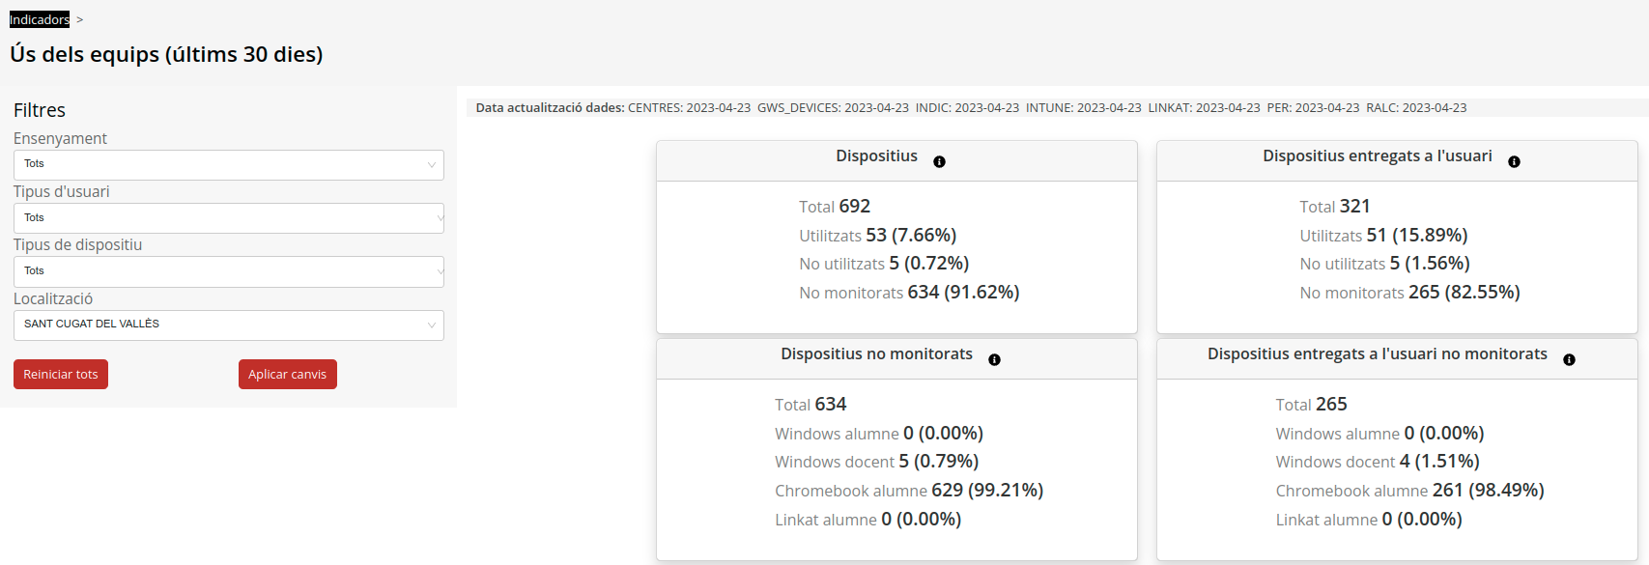Show info for Dispositius entregats a l'usuari no monitorats
The width and height of the screenshot is (1649, 565).
coord(1569,360)
